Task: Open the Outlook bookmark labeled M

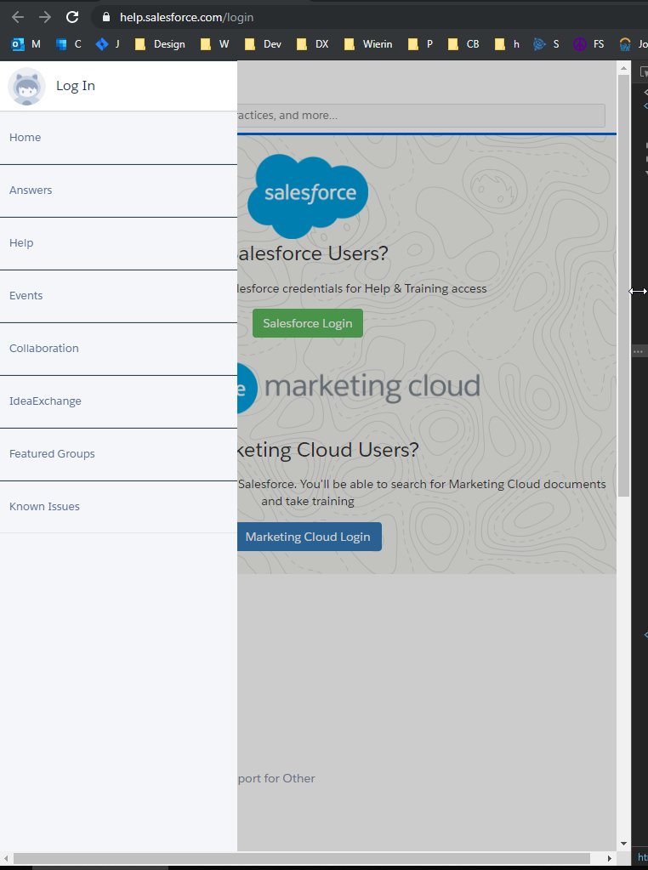Action: (x=26, y=44)
